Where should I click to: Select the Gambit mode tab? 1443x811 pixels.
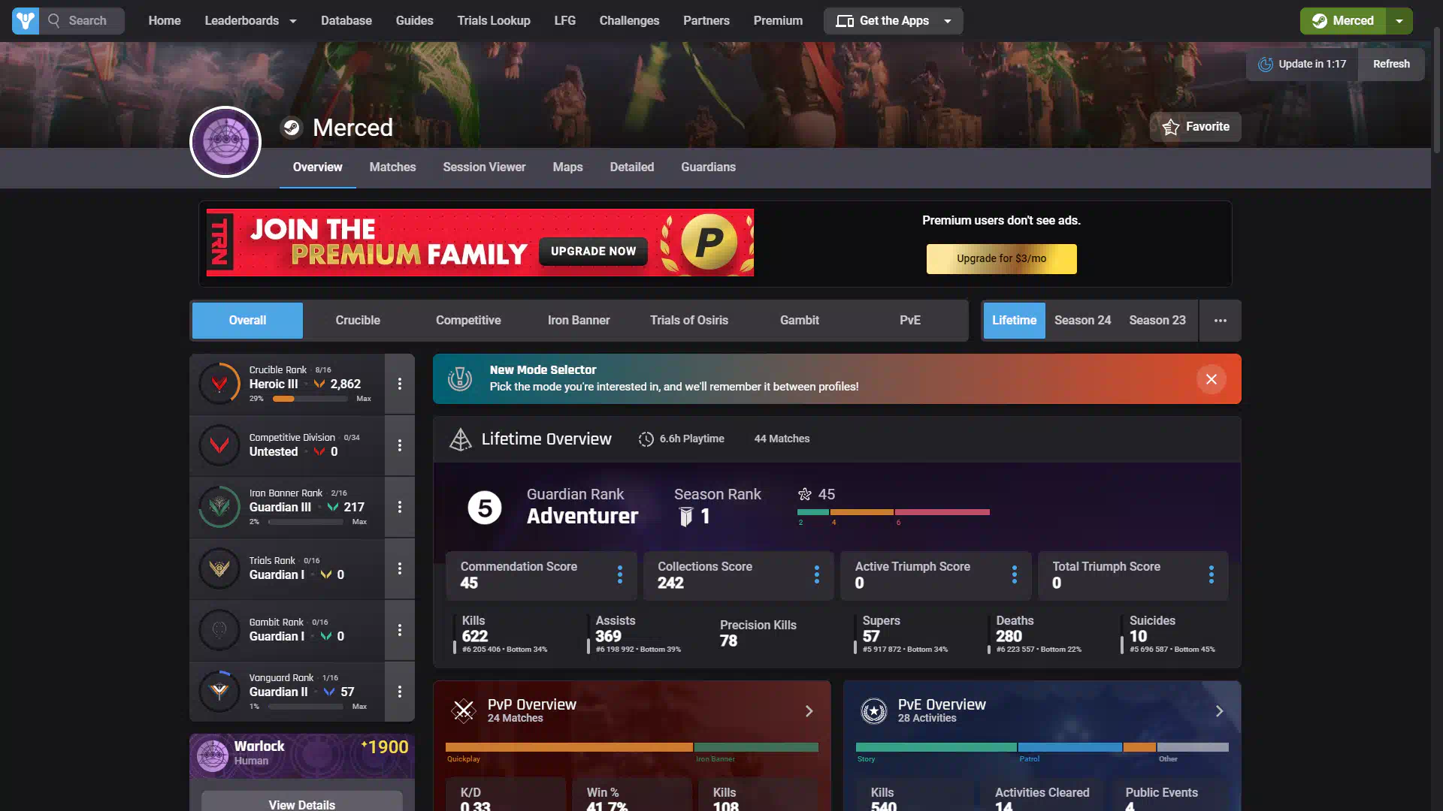[800, 321]
